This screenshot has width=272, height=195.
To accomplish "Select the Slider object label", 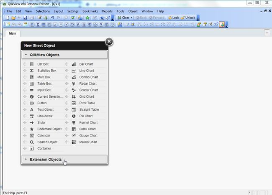I will 41,122.
